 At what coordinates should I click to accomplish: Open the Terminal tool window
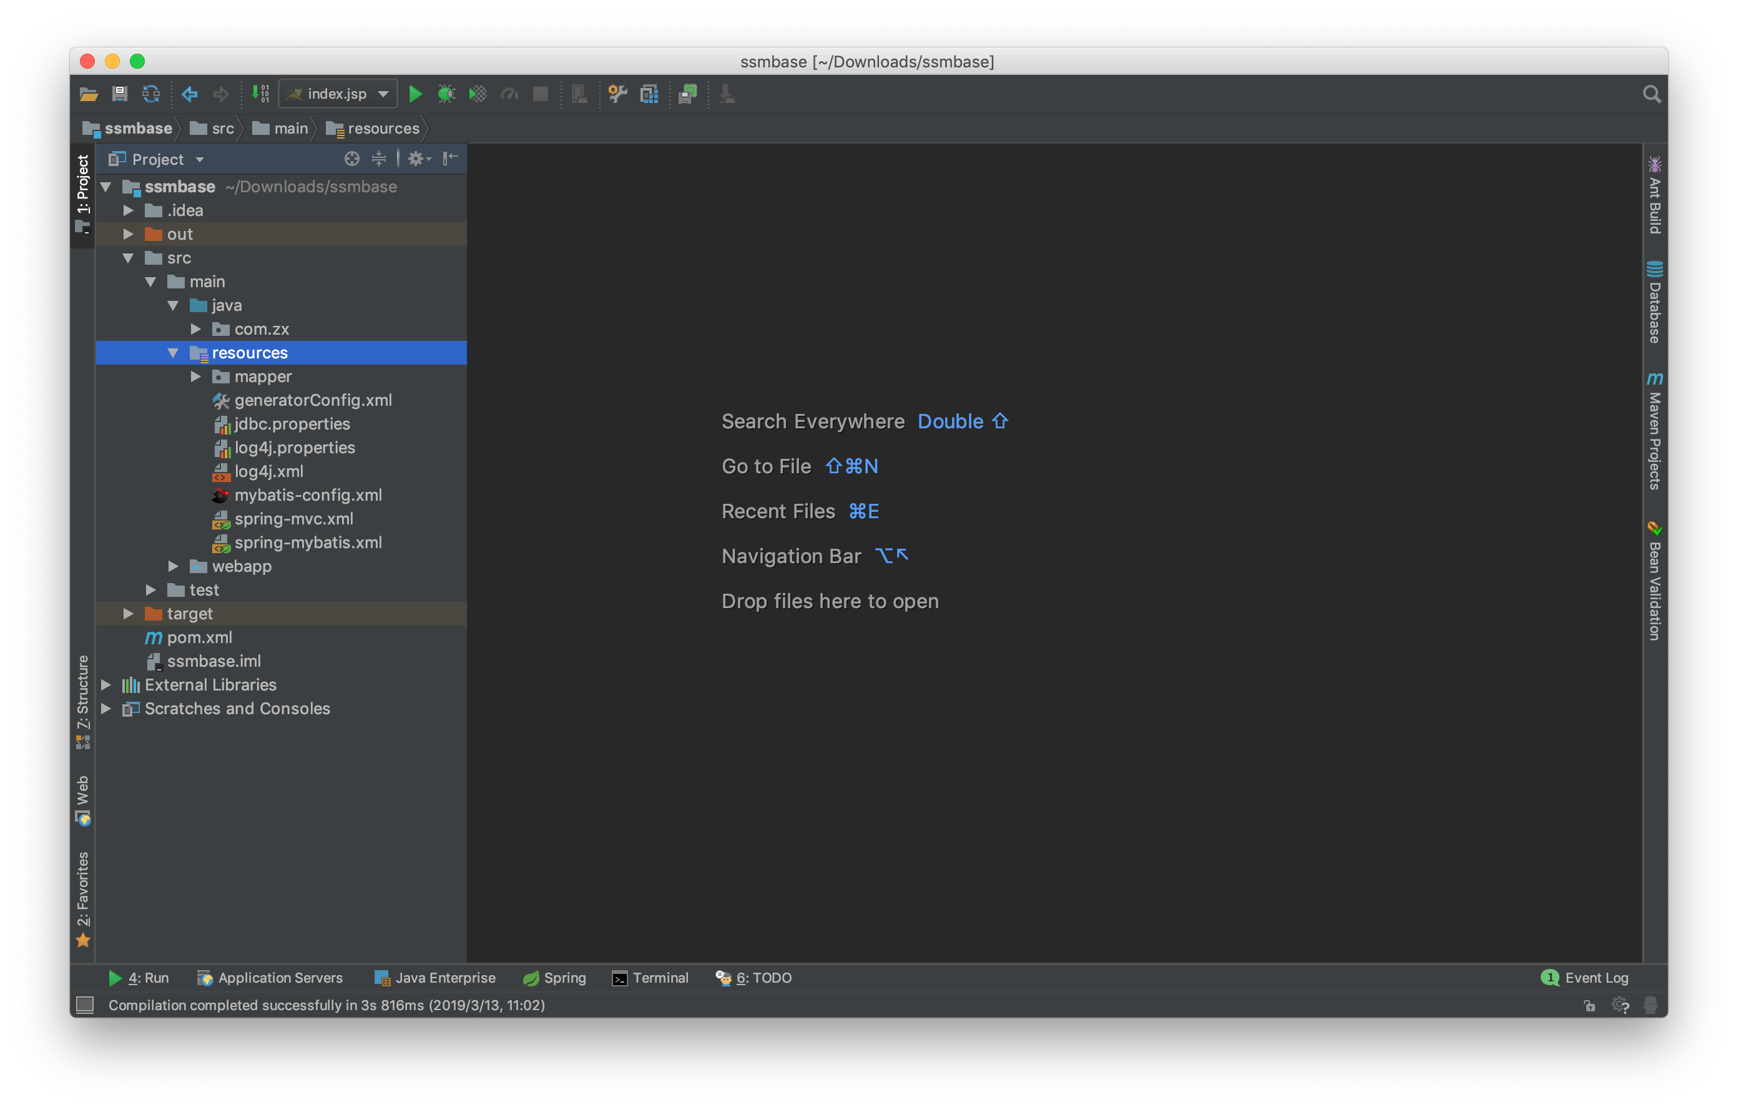tap(651, 978)
